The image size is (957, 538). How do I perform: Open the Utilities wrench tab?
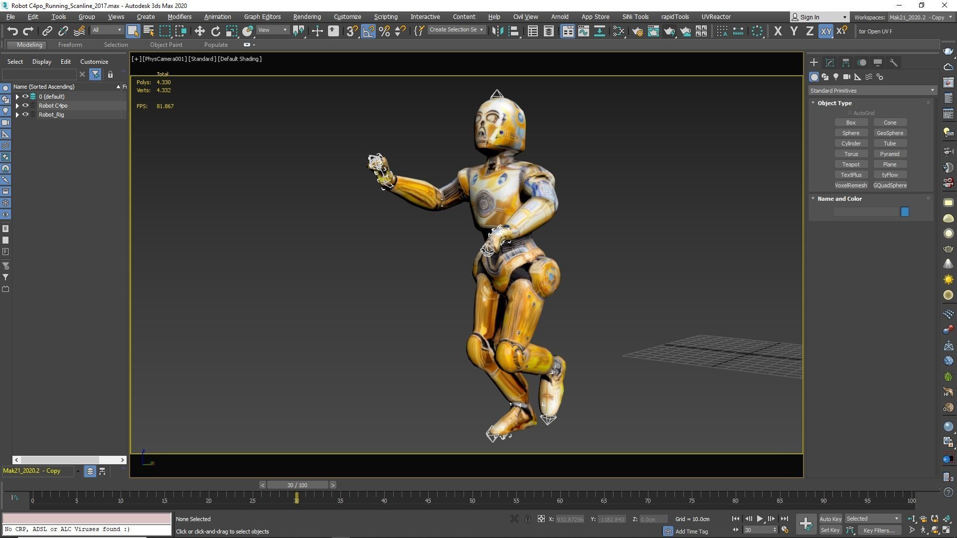[894, 63]
